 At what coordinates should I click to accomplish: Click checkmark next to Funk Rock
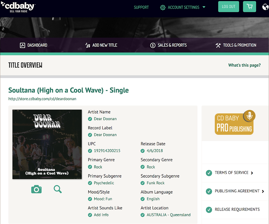tap(143, 183)
